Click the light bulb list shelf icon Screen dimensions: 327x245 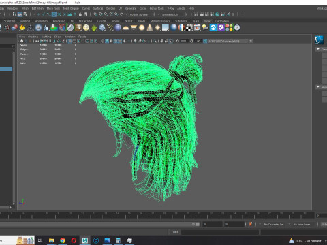coord(205,28)
